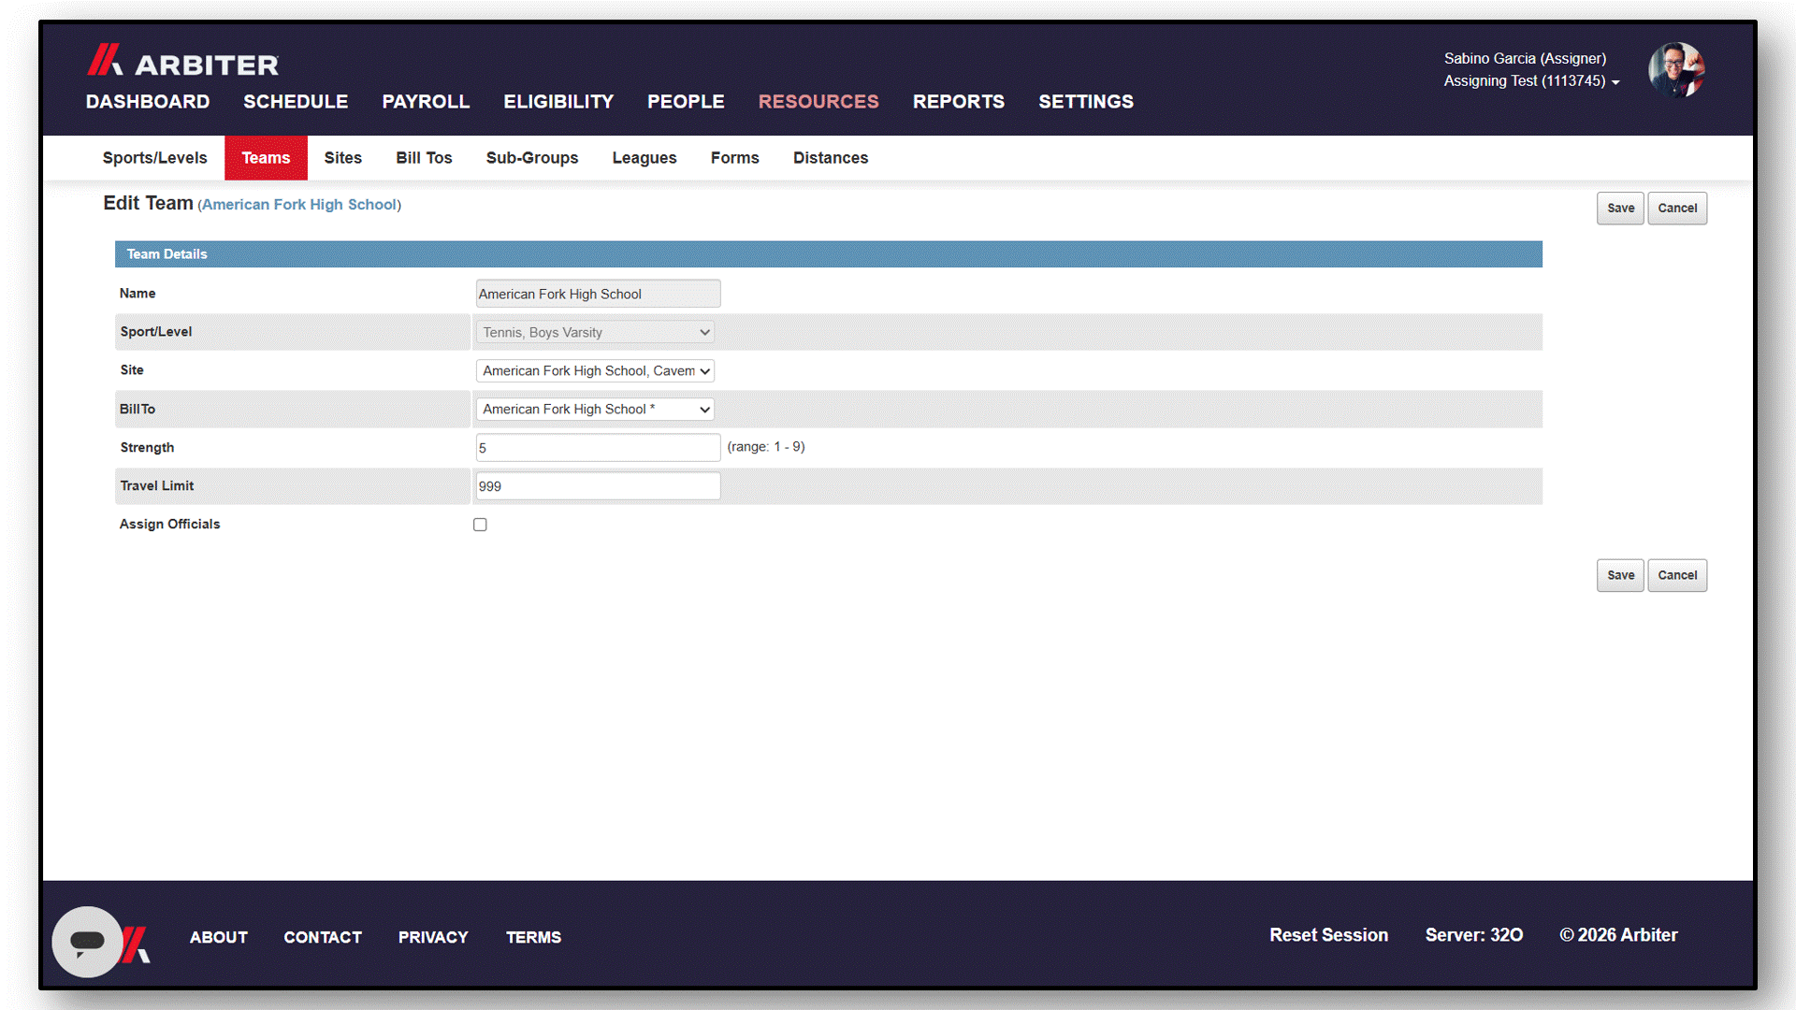Open the Privacy footer link
1796x1010 pixels.
click(x=433, y=937)
